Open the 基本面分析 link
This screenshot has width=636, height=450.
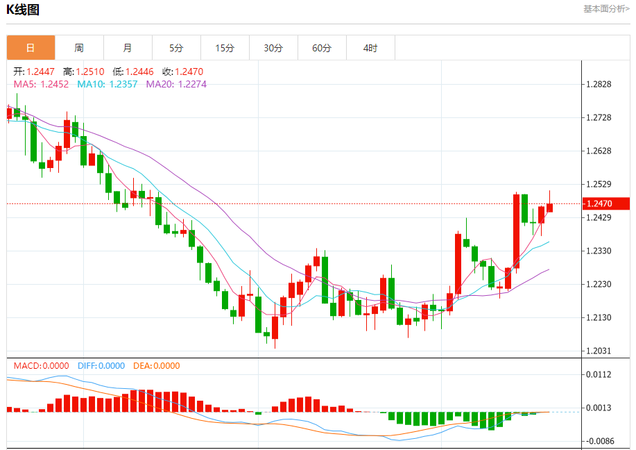tap(606, 8)
